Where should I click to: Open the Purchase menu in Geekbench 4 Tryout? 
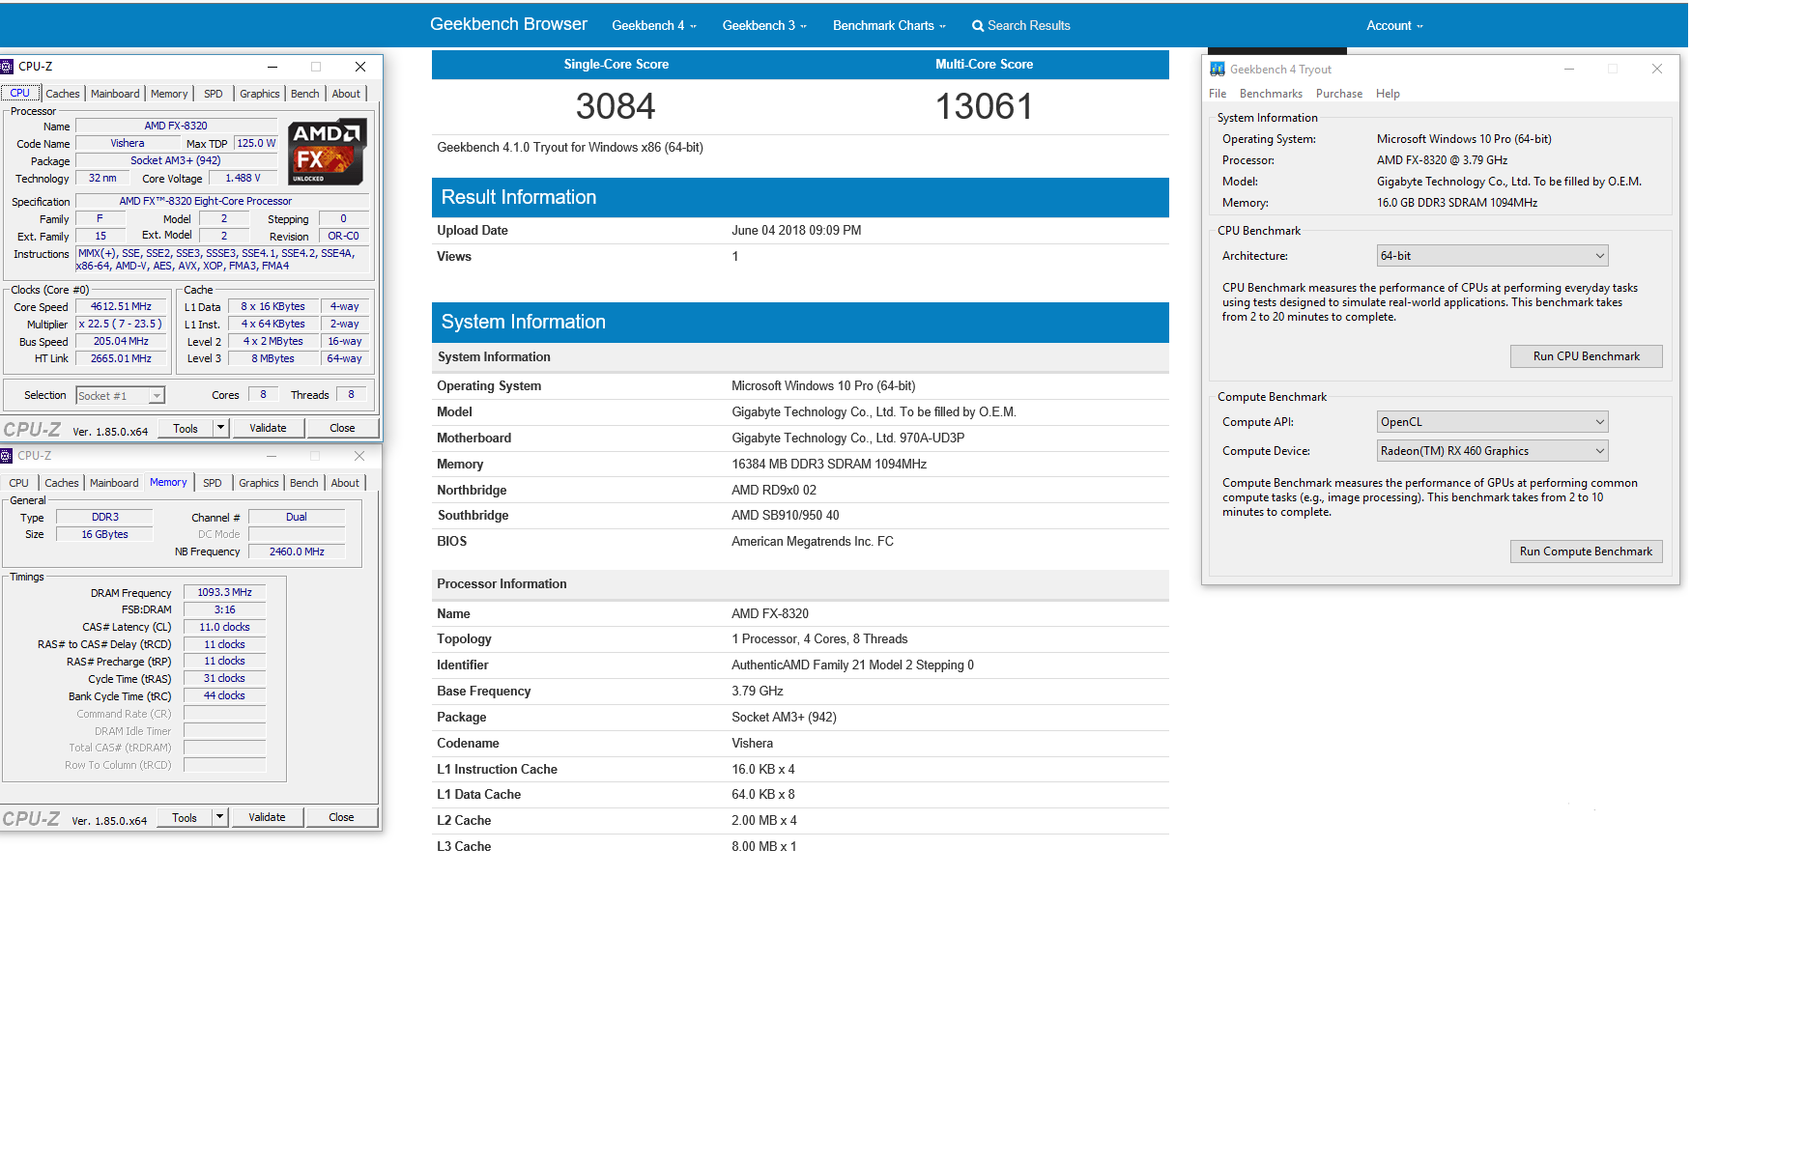pos(1339,94)
